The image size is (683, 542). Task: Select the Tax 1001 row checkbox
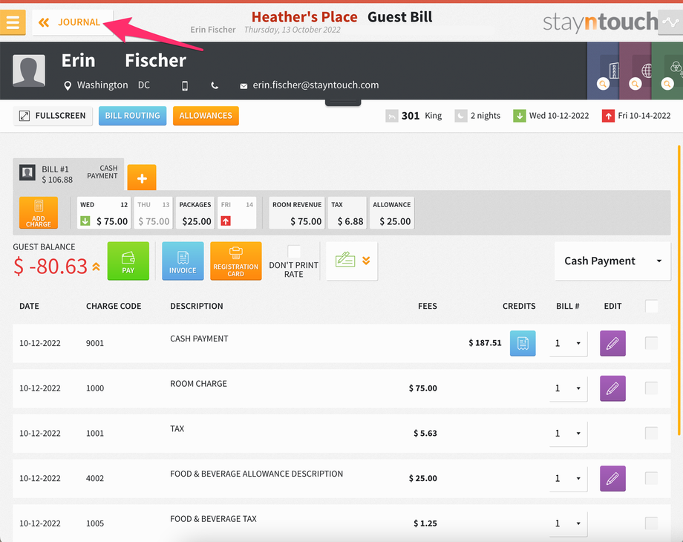click(652, 433)
